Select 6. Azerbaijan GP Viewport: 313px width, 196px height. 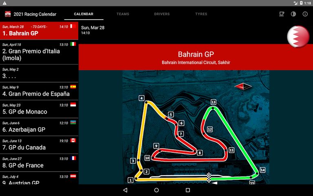39,127
